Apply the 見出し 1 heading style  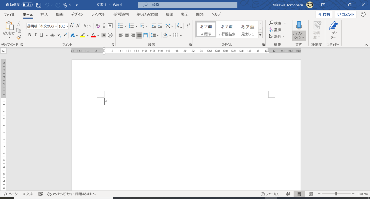coord(248,30)
